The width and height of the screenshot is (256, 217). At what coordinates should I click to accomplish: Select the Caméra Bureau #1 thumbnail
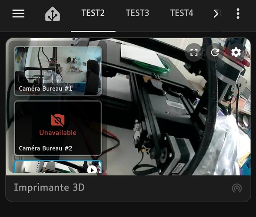pyautogui.click(x=58, y=71)
